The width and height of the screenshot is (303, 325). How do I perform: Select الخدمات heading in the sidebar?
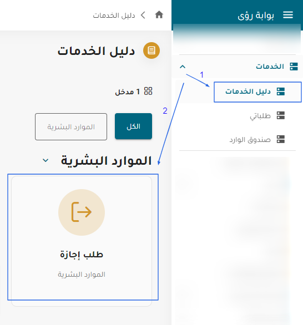click(270, 67)
